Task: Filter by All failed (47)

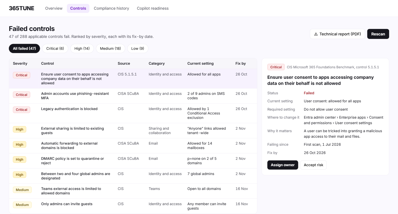Action: pyautogui.click(x=24, y=48)
